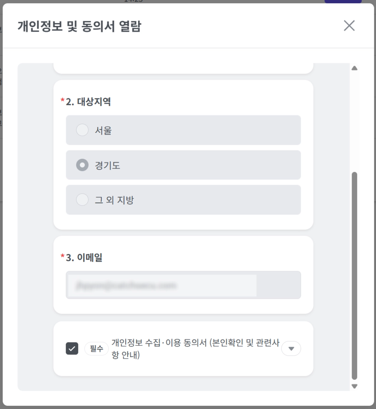The width and height of the screenshot is (376, 409).
Task: Close the 개인정보 및 동의서 열람 dialog
Action: tap(349, 26)
